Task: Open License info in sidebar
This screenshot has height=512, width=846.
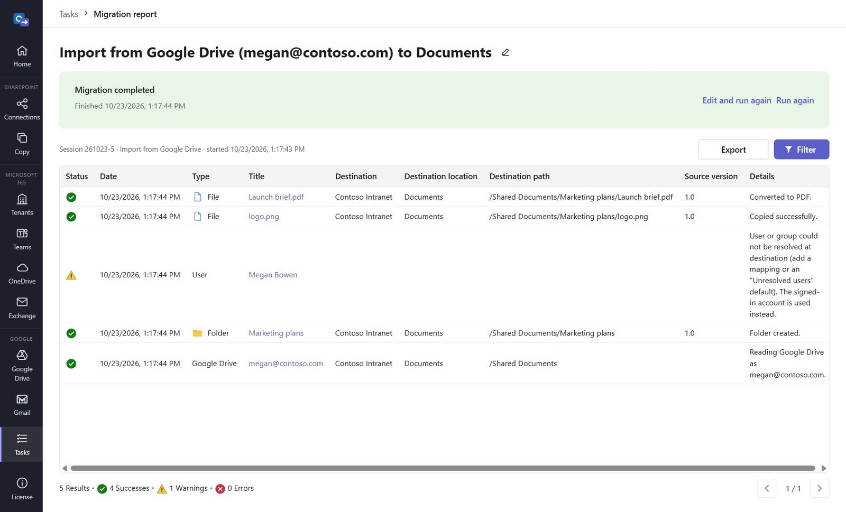Action: coord(22,489)
